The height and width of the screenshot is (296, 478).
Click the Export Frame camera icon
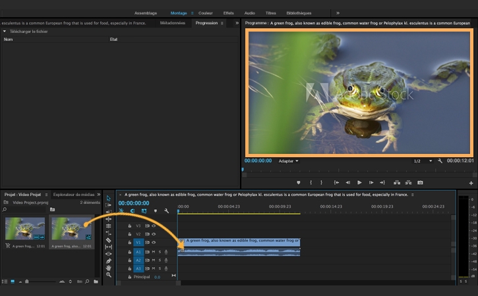click(420, 182)
